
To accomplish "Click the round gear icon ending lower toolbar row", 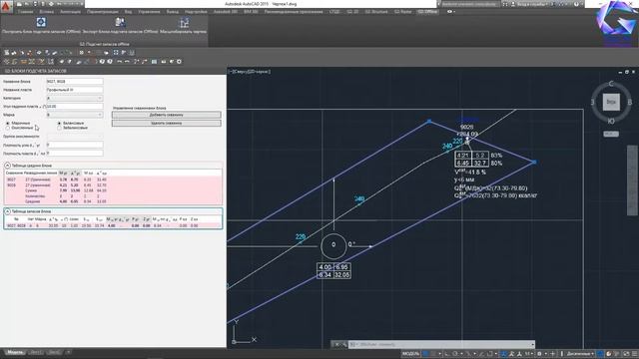I will [x=179, y=62].
